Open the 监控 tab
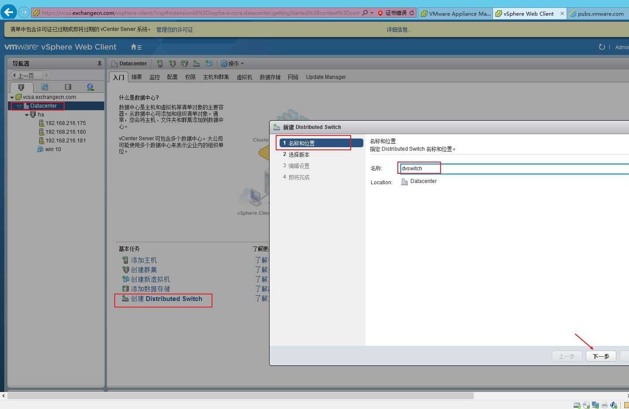Viewport: 629px width, 409px height. pyautogui.click(x=154, y=77)
